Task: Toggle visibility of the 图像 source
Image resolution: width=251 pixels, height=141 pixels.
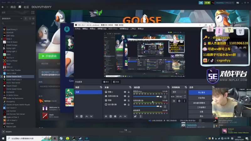Action: point(125,100)
